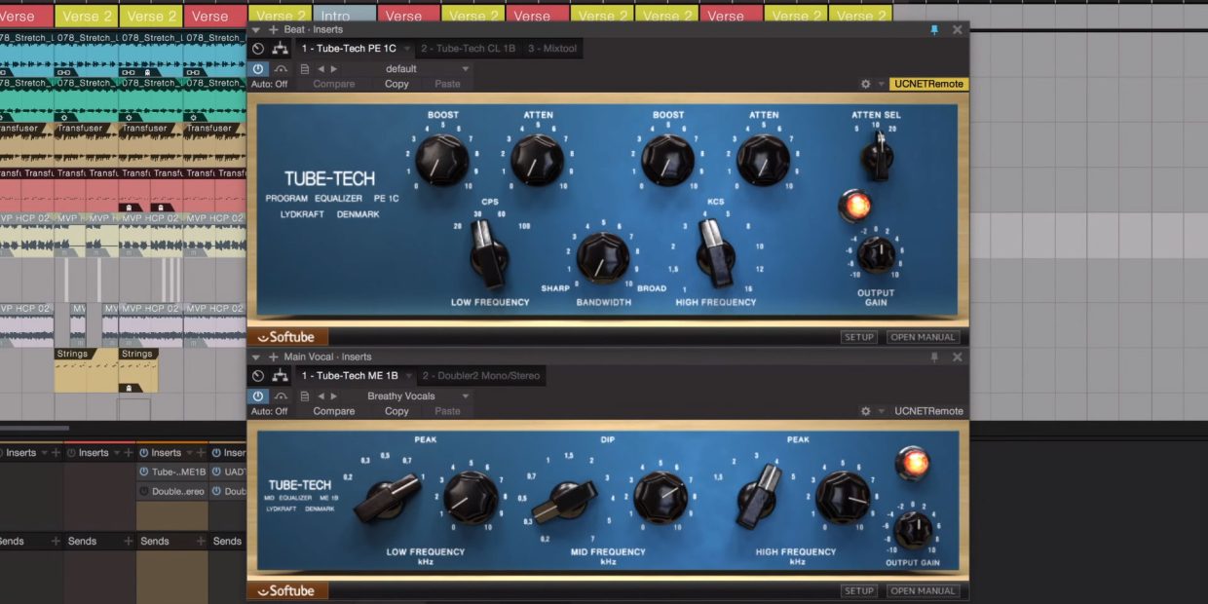Open Inserts dropdown arrow on Main Vocal mixer channel
This screenshot has height=604, width=1208.
pyautogui.click(x=190, y=452)
